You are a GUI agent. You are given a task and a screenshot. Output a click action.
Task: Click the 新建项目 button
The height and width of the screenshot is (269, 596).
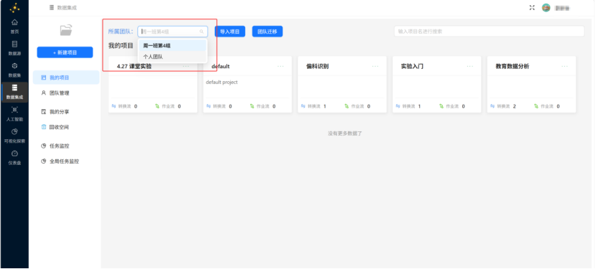click(65, 52)
